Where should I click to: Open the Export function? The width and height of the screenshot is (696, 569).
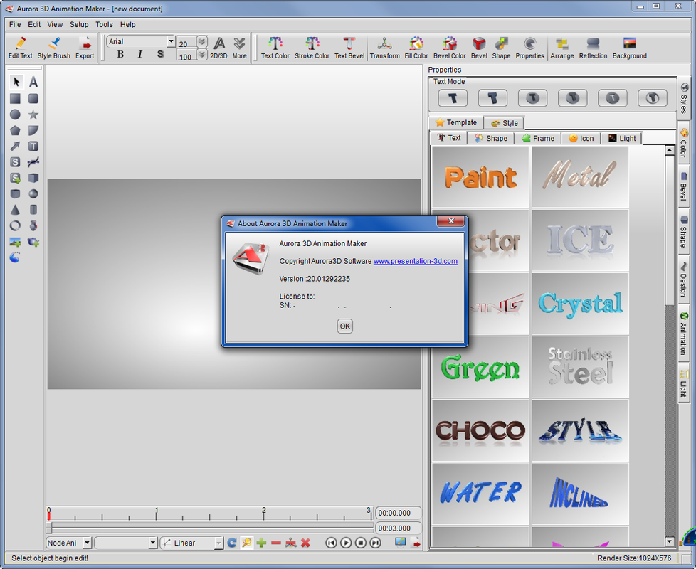pos(85,48)
